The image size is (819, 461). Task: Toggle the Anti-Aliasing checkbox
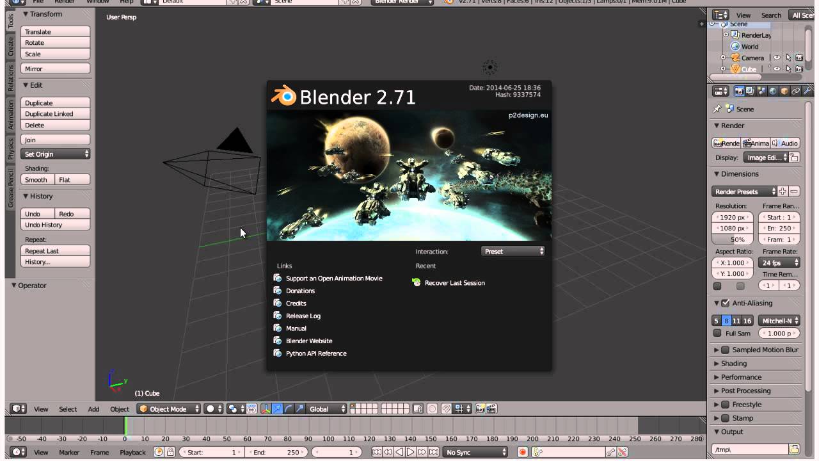tap(725, 303)
